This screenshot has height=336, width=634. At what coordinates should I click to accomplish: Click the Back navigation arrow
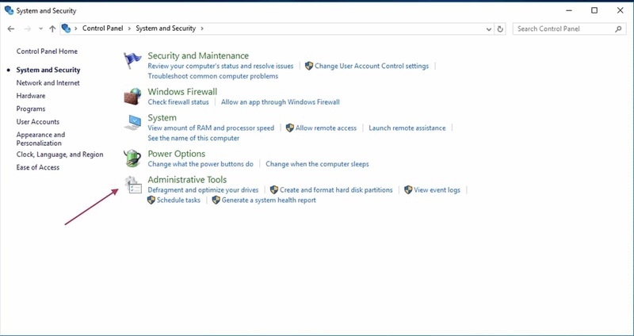11,29
